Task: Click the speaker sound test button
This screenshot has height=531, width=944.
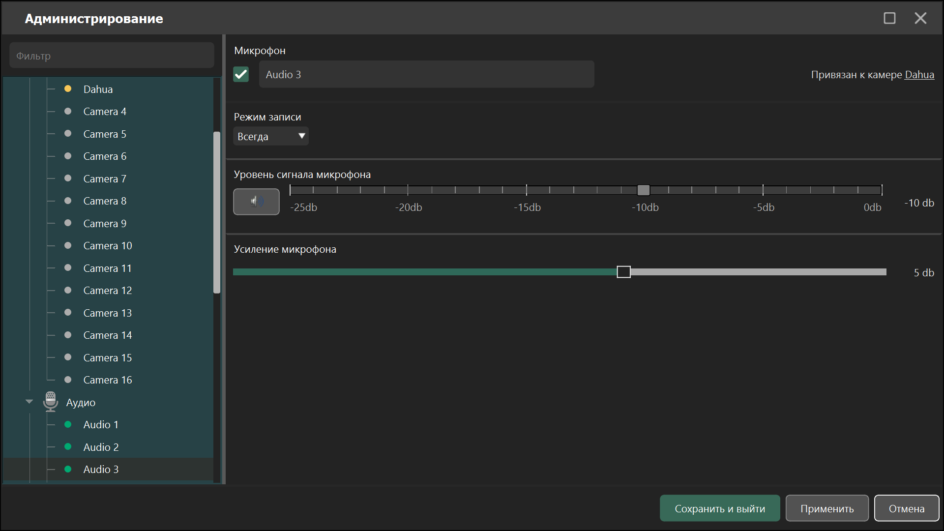Action: tap(256, 202)
